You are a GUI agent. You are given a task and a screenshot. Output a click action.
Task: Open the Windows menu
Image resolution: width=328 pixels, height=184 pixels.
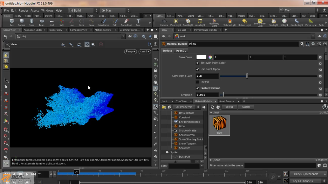[47, 10]
